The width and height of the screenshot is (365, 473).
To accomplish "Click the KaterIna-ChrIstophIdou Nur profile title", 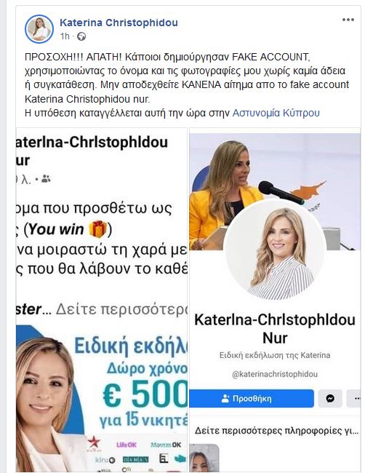I will coord(275,329).
